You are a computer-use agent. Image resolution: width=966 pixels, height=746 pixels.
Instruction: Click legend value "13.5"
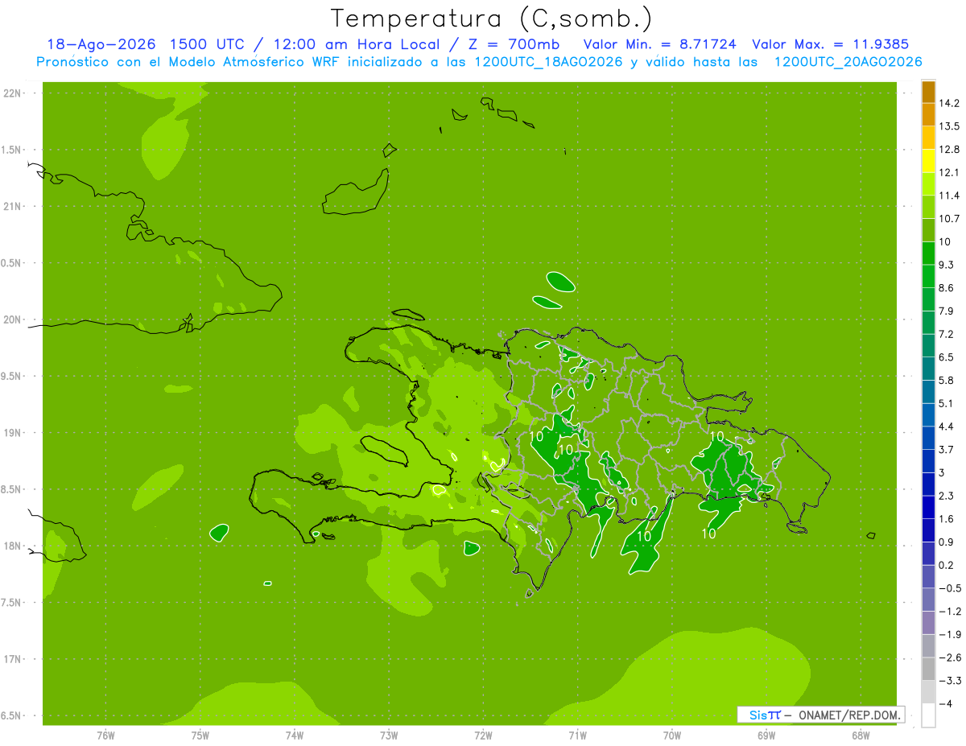point(949,126)
